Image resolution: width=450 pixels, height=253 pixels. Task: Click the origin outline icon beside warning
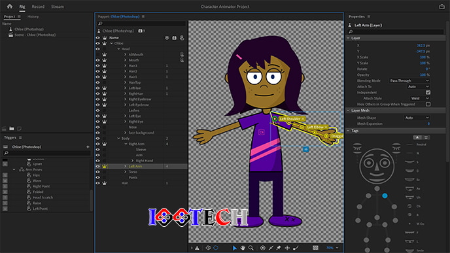pos(208,248)
